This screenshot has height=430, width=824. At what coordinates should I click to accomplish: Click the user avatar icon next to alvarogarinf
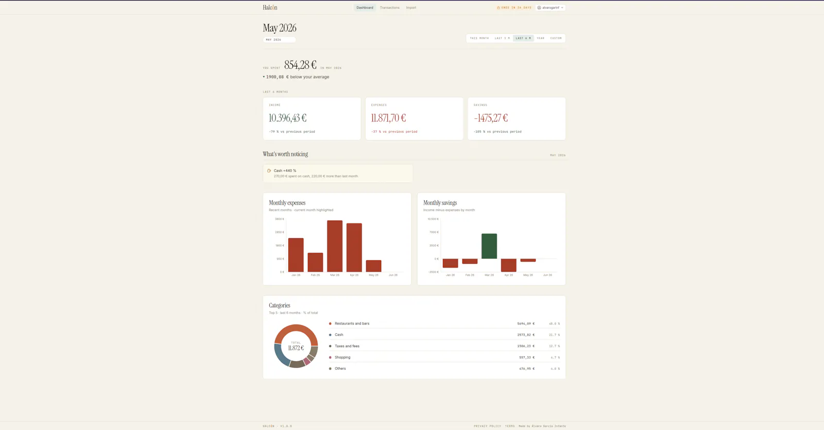(539, 8)
